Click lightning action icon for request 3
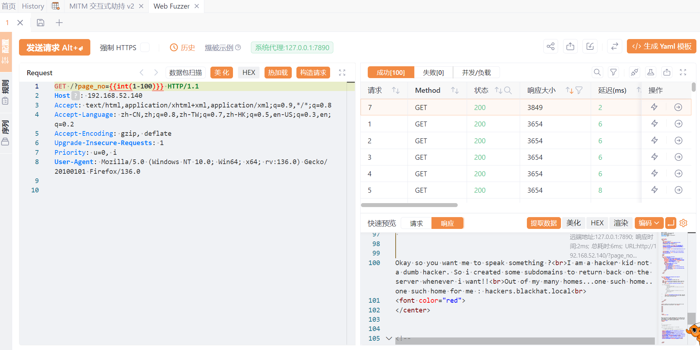The height and width of the screenshot is (350, 700). click(654, 157)
